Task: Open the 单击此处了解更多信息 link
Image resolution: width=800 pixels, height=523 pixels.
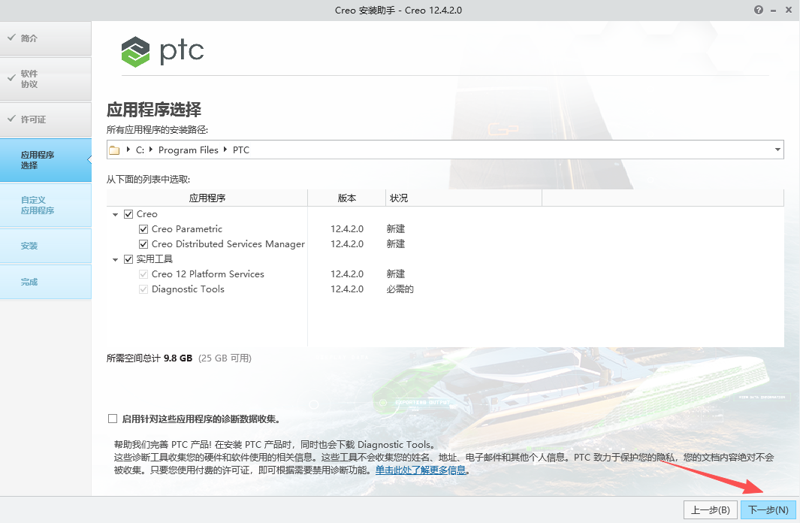Action: coord(421,470)
